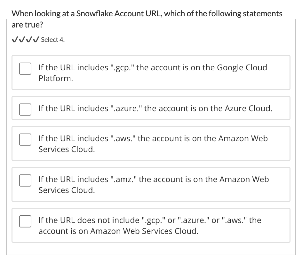Click the third checkmark icon beside Select 4

pyautogui.click(x=29, y=39)
